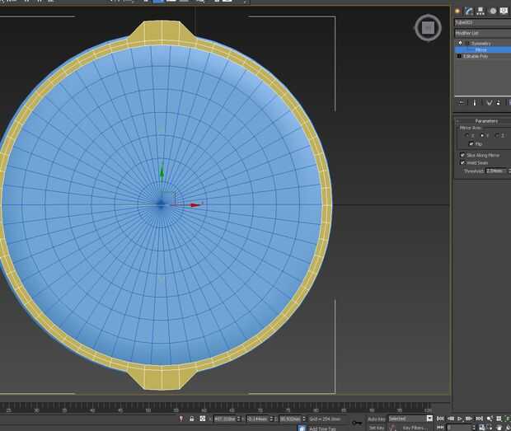The width and height of the screenshot is (511, 431).
Task: Click the Set Keys key icon
Action: click(x=357, y=423)
